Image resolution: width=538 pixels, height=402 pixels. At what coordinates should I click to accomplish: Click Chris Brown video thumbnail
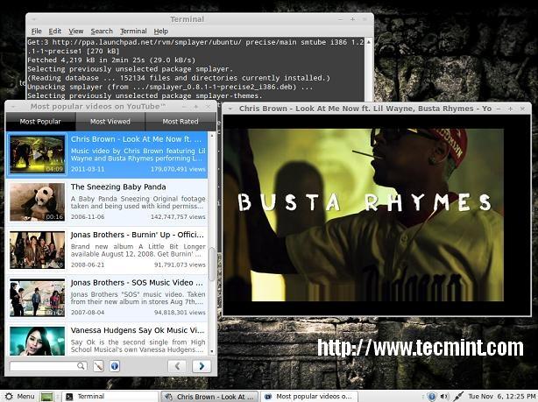37,154
